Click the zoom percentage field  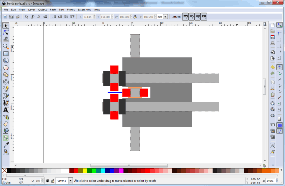click(x=270, y=181)
